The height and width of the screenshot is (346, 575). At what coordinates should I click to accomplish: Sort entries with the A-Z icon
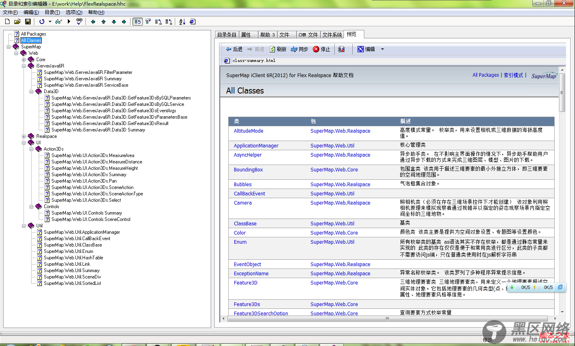(182, 22)
